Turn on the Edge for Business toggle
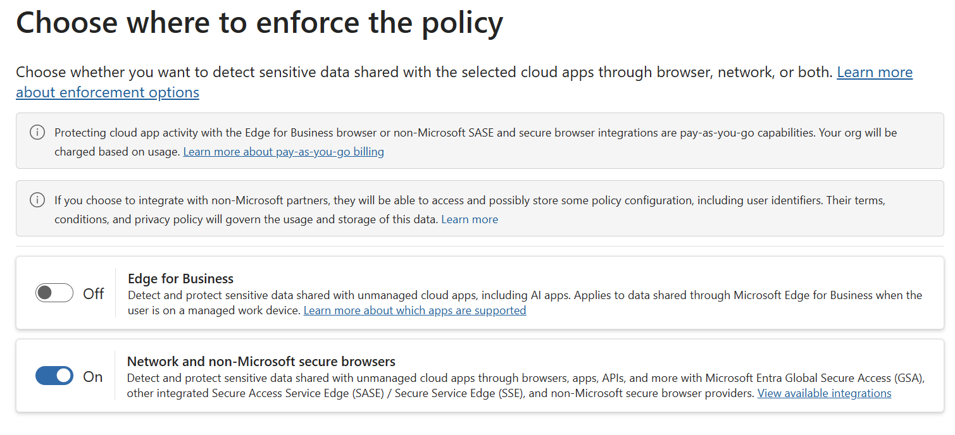Screen dimensions: 955x435 (x=54, y=293)
